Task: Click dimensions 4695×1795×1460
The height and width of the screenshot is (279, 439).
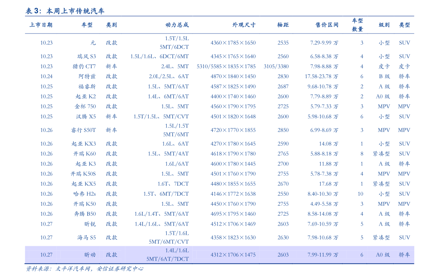Action: click(233, 214)
